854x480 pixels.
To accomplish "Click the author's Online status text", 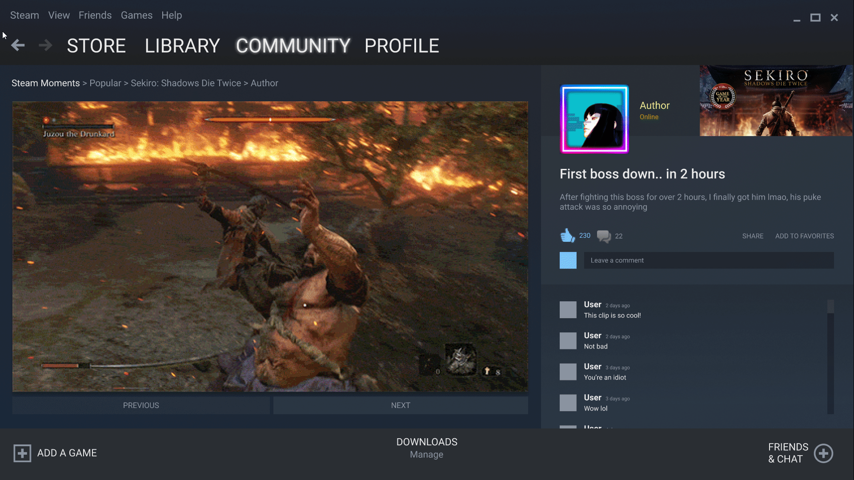I will pyautogui.click(x=649, y=117).
